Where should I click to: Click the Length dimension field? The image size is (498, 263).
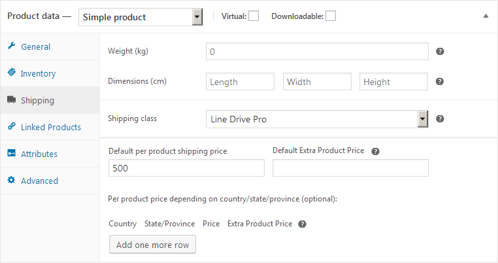click(240, 82)
